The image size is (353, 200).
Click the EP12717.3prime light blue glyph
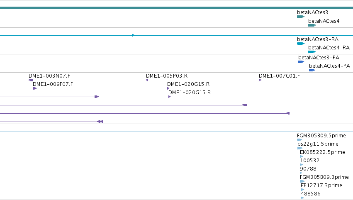tap(302, 190)
